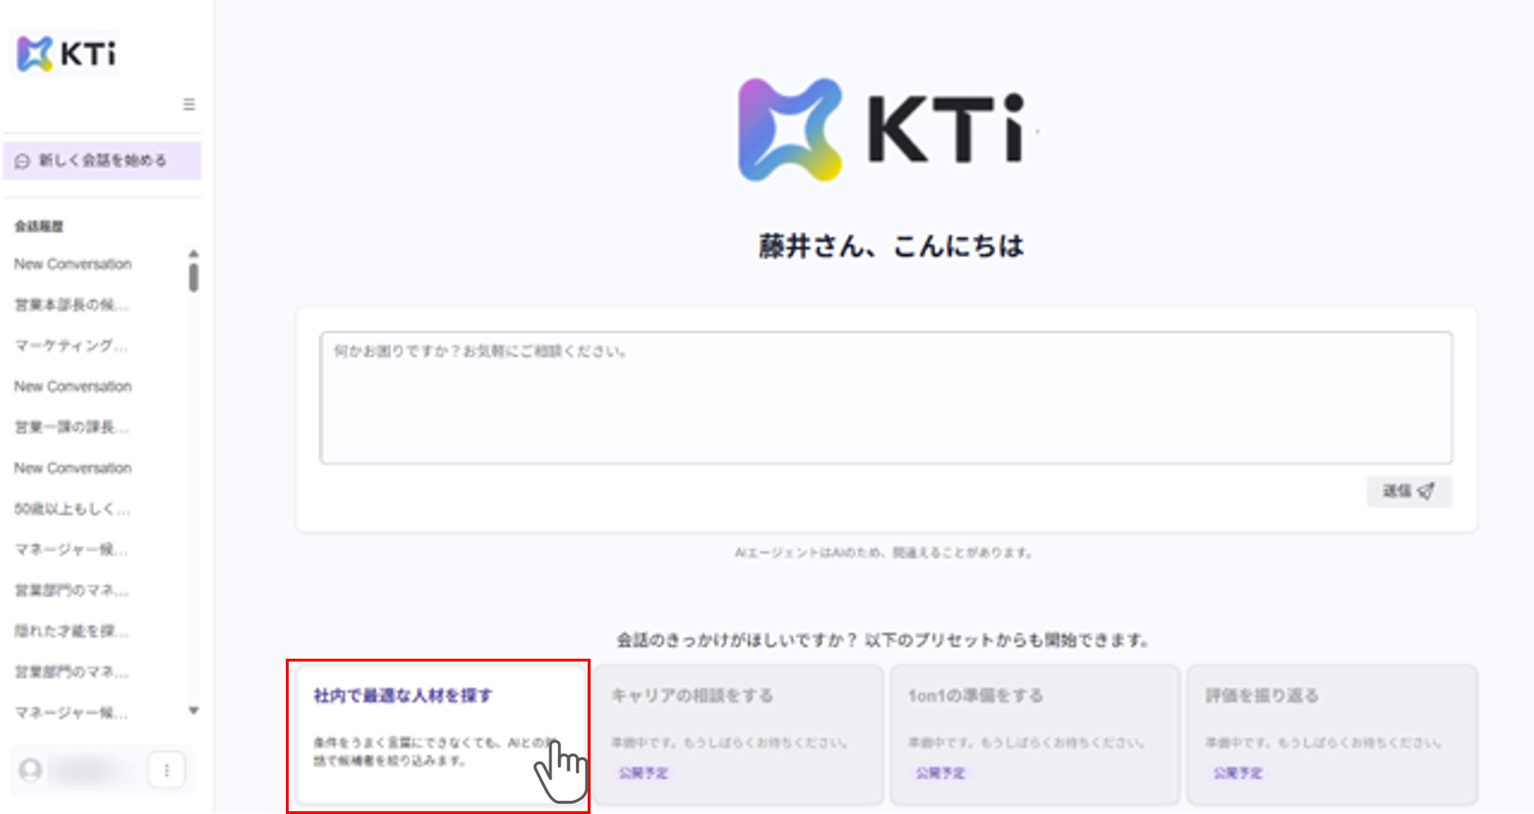The height and width of the screenshot is (814, 1534).
Task: Click the user avatar icon
Action: (30, 769)
